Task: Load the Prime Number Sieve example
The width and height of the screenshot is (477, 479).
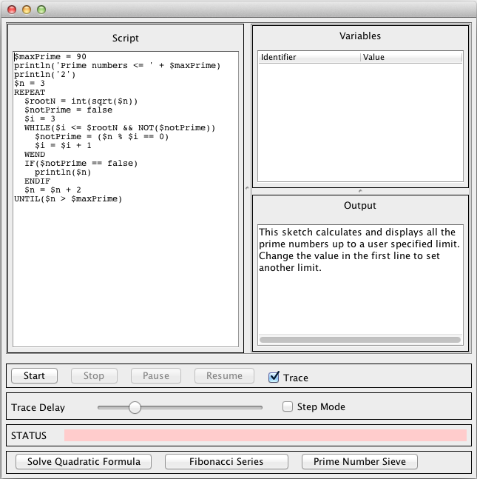Action: (359, 461)
